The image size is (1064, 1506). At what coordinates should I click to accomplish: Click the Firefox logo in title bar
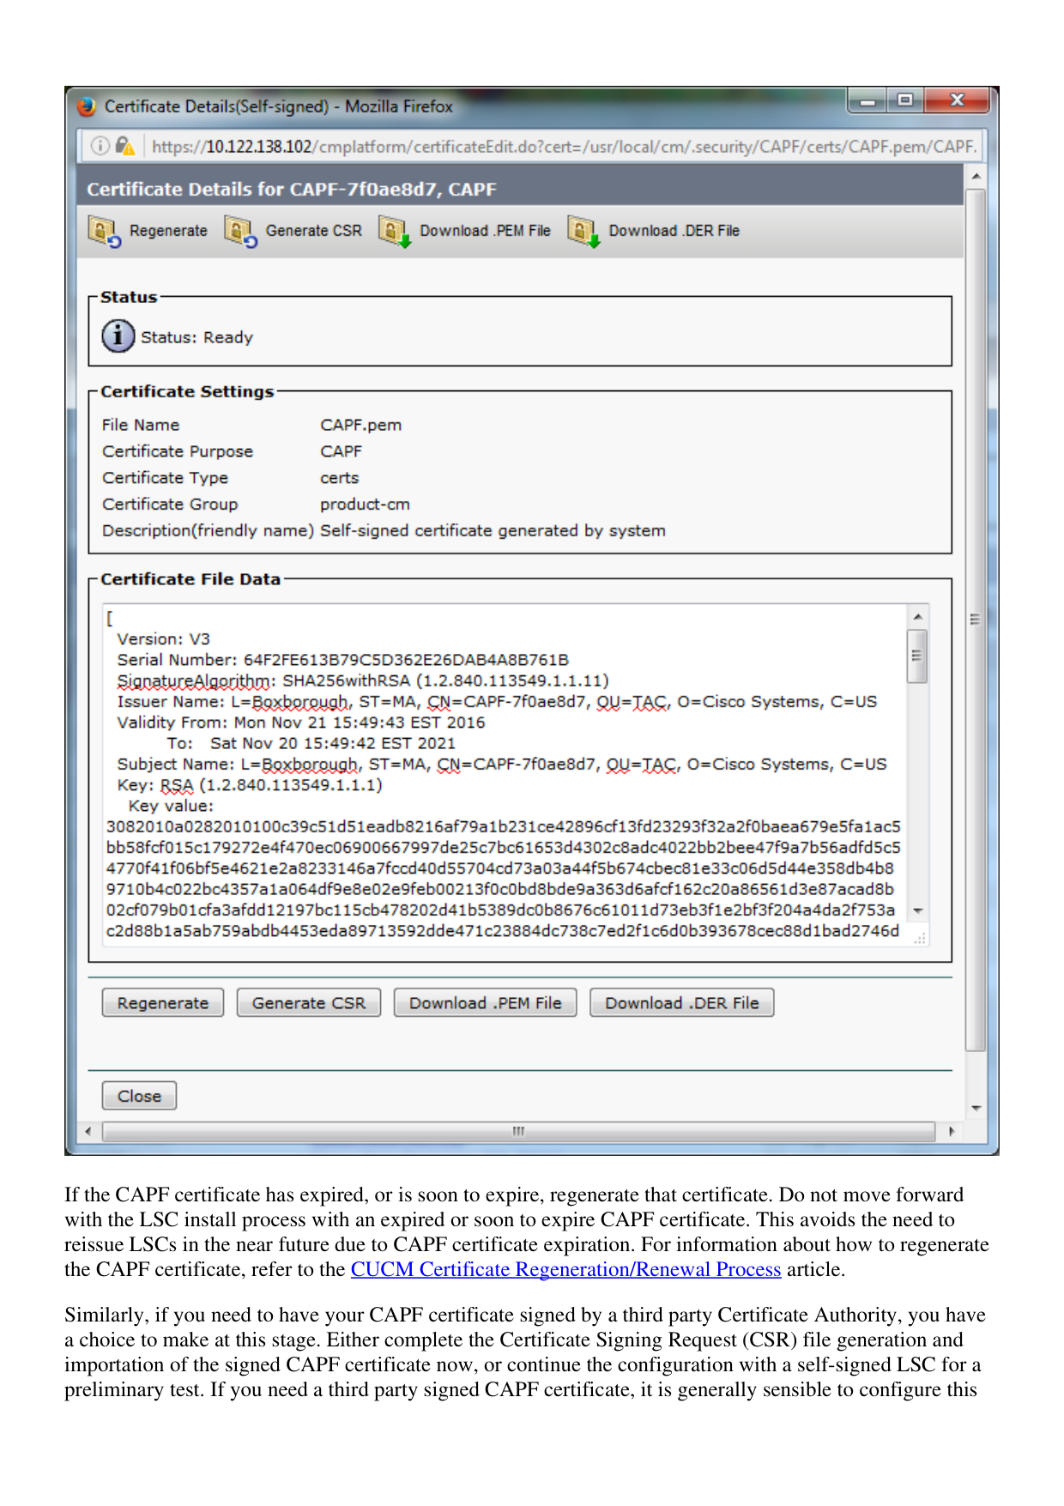point(87,106)
